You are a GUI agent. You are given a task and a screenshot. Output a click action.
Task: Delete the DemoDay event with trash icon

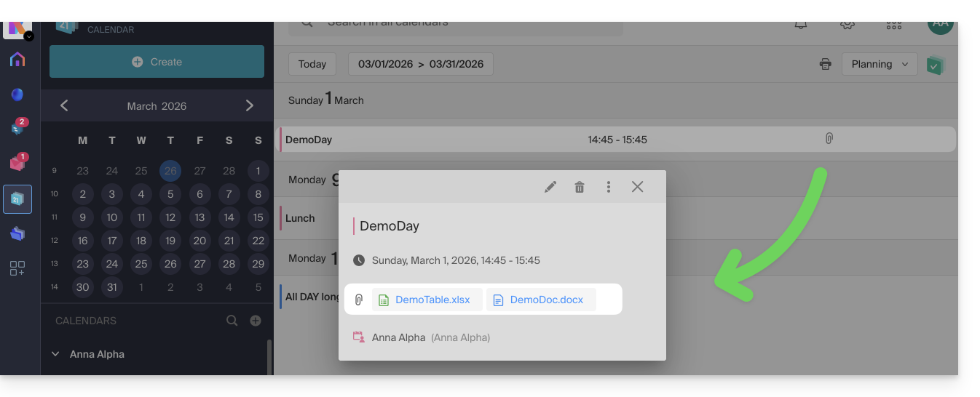coord(580,187)
